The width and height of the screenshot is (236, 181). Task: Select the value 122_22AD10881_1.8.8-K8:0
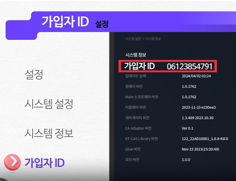[x=205, y=139]
